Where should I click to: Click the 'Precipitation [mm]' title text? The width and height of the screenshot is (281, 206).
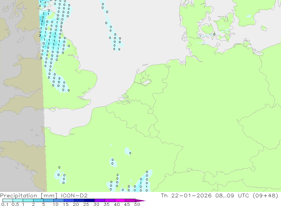click(29, 196)
